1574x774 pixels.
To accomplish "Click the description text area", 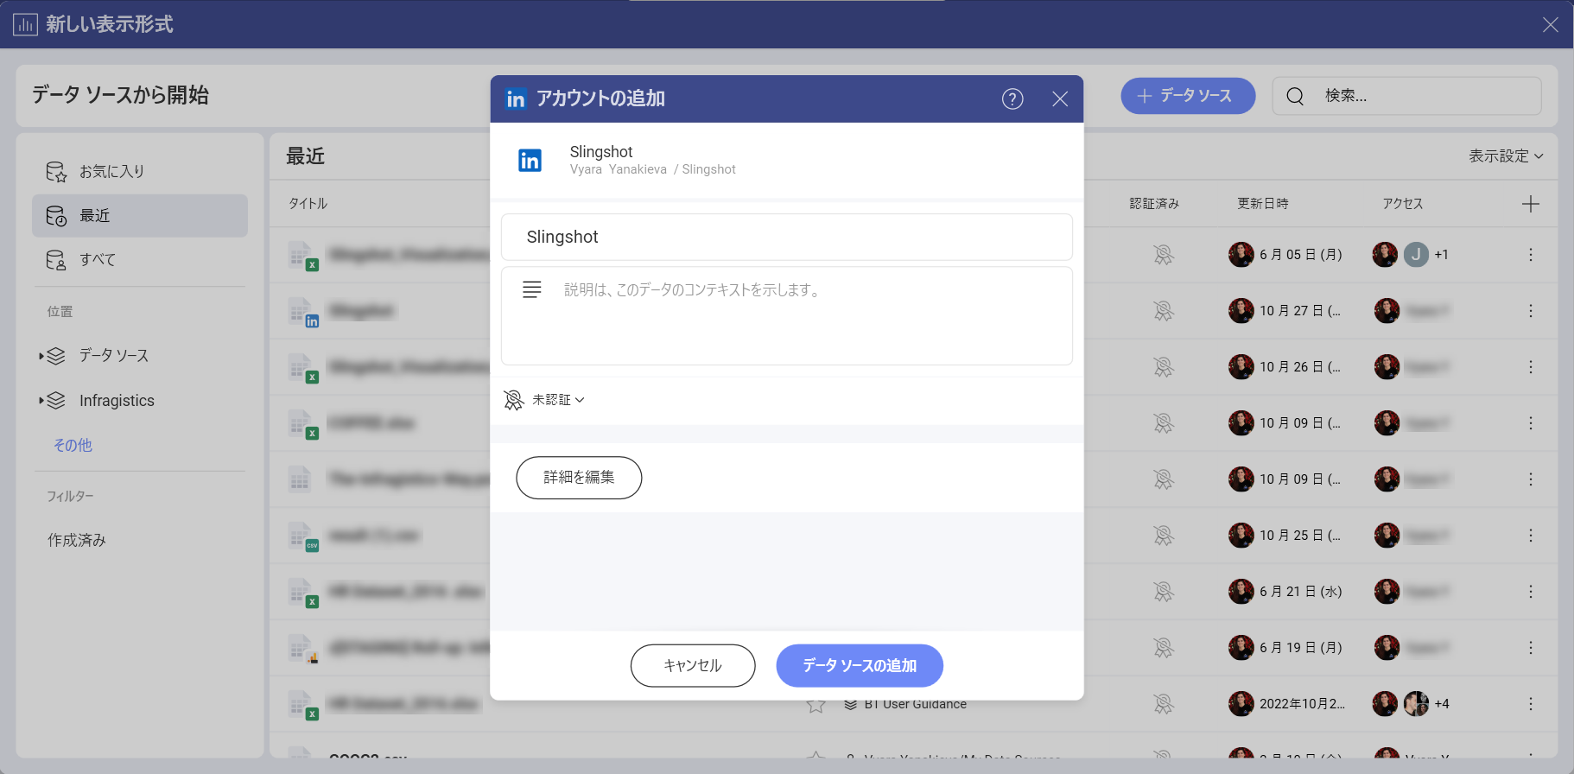I will click(786, 316).
